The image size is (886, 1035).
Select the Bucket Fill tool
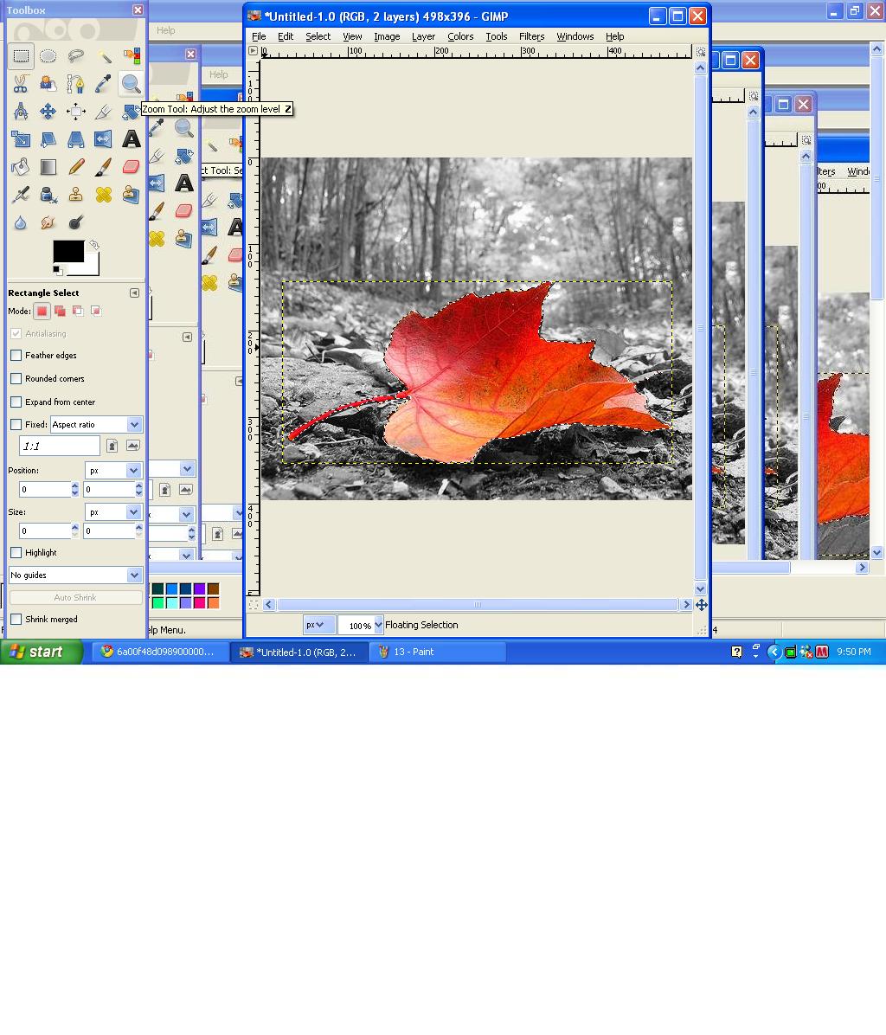[21, 167]
